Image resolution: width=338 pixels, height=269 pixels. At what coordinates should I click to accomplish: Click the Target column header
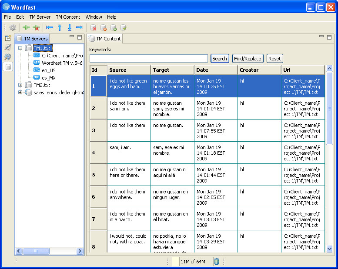click(x=172, y=70)
